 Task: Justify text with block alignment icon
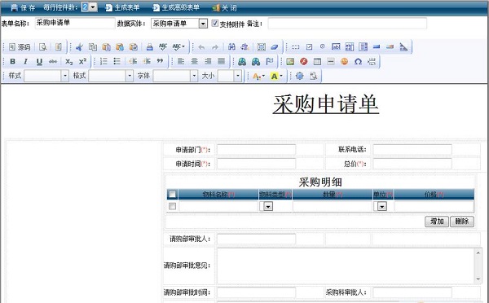click(221, 61)
